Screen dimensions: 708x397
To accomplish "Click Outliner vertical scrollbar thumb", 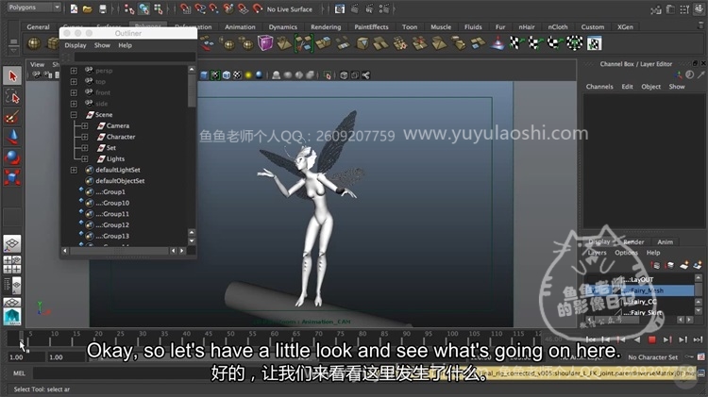I will tap(192, 91).
